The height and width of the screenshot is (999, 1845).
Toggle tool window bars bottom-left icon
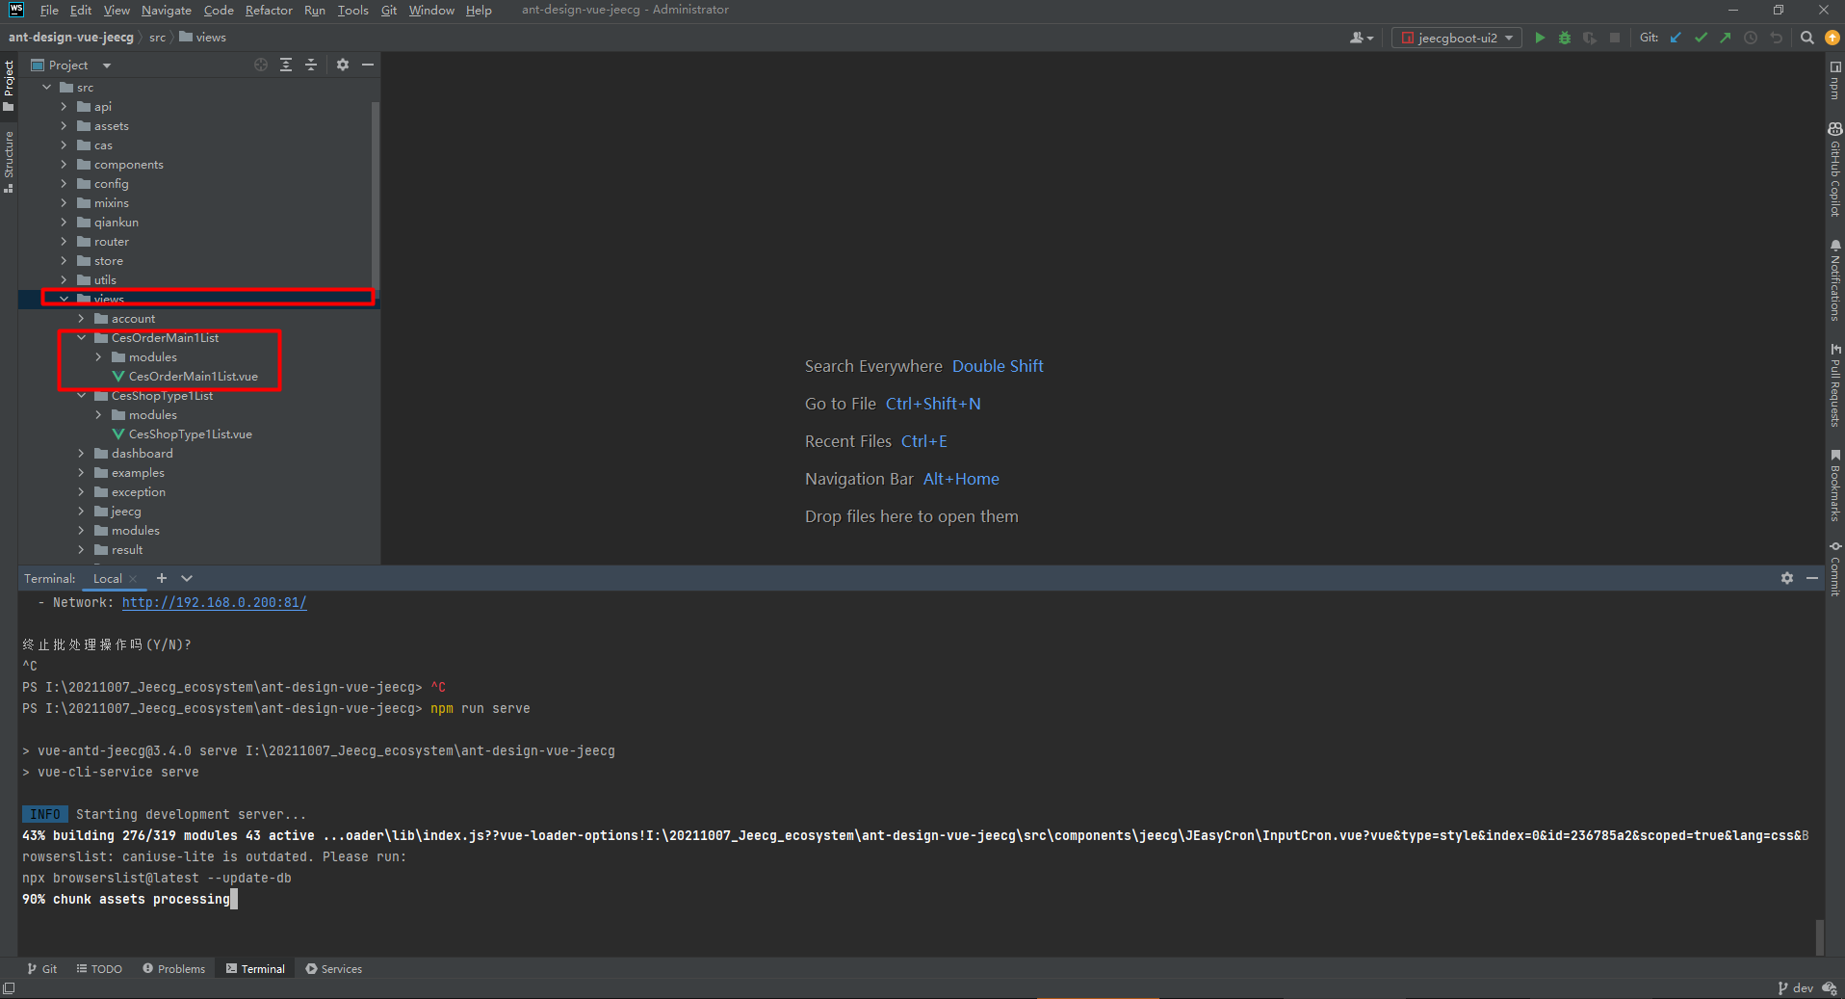coord(9,988)
